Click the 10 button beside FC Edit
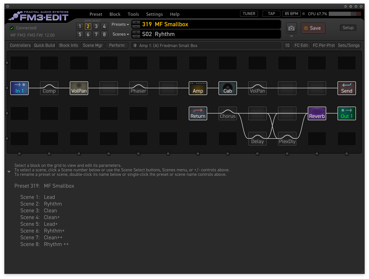The height and width of the screenshot is (279, 369). coord(287,45)
